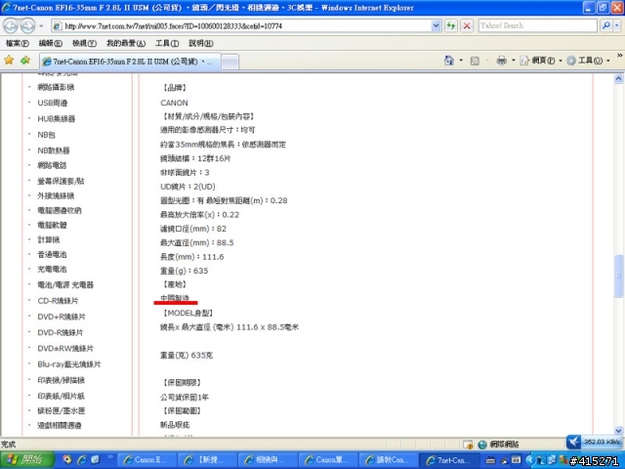
Task: Open the DVD-R燒錄片 category link
Action: tap(61, 332)
